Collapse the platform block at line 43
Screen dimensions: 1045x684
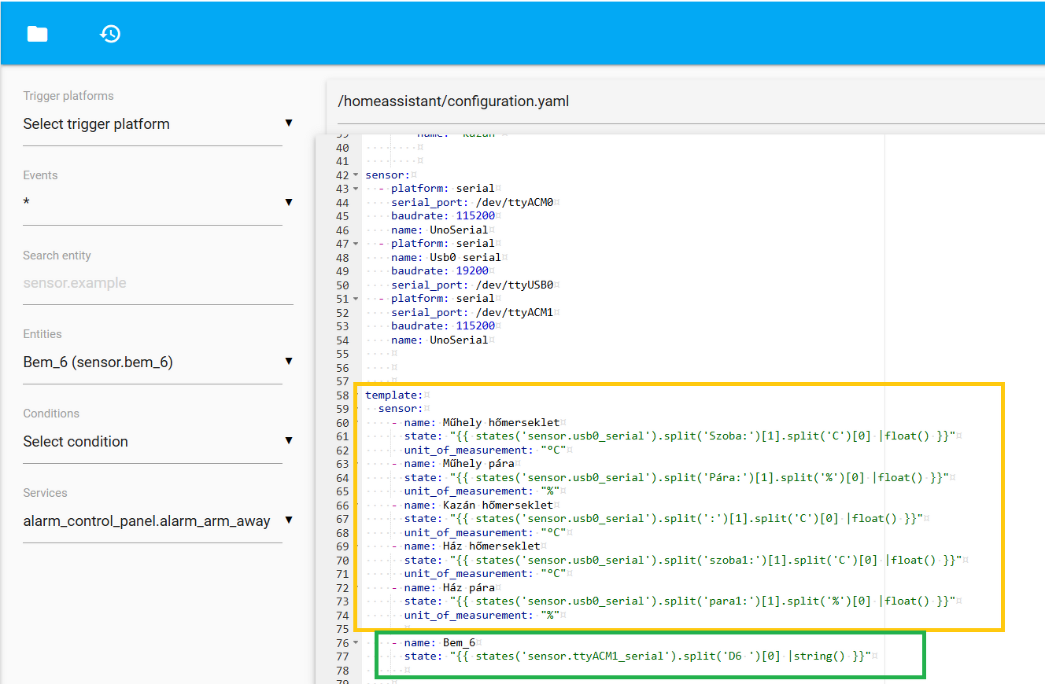click(356, 189)
